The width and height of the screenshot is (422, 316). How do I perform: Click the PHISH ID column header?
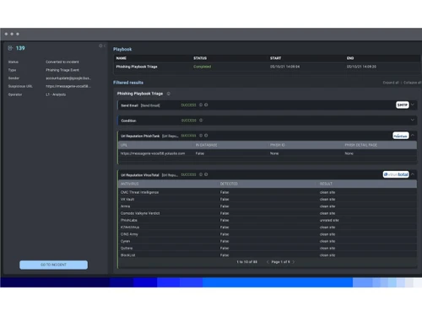(x=278, y=145)
